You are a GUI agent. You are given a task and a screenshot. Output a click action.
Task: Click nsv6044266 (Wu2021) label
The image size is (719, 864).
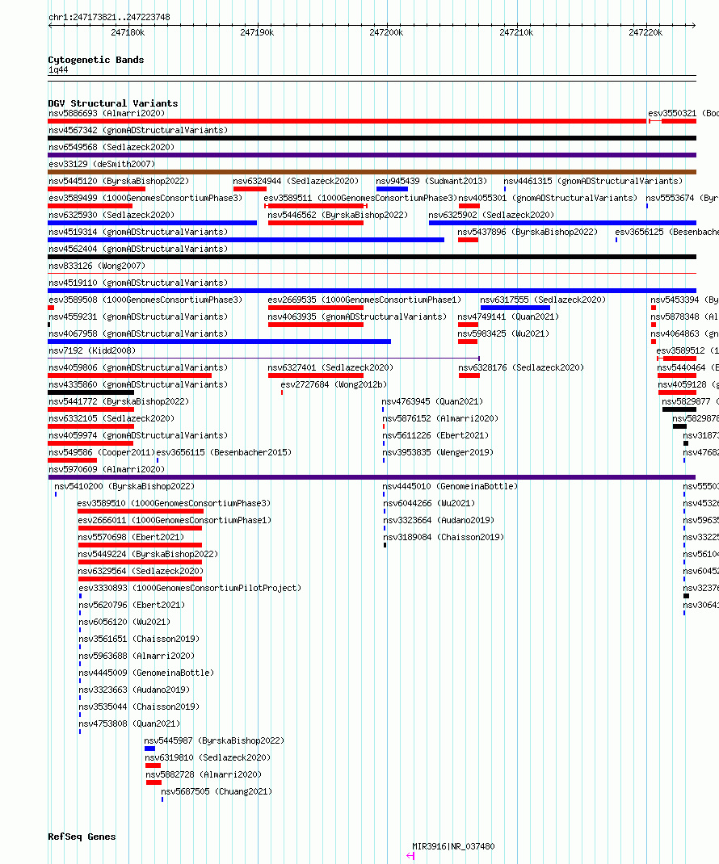coord(429,504)
